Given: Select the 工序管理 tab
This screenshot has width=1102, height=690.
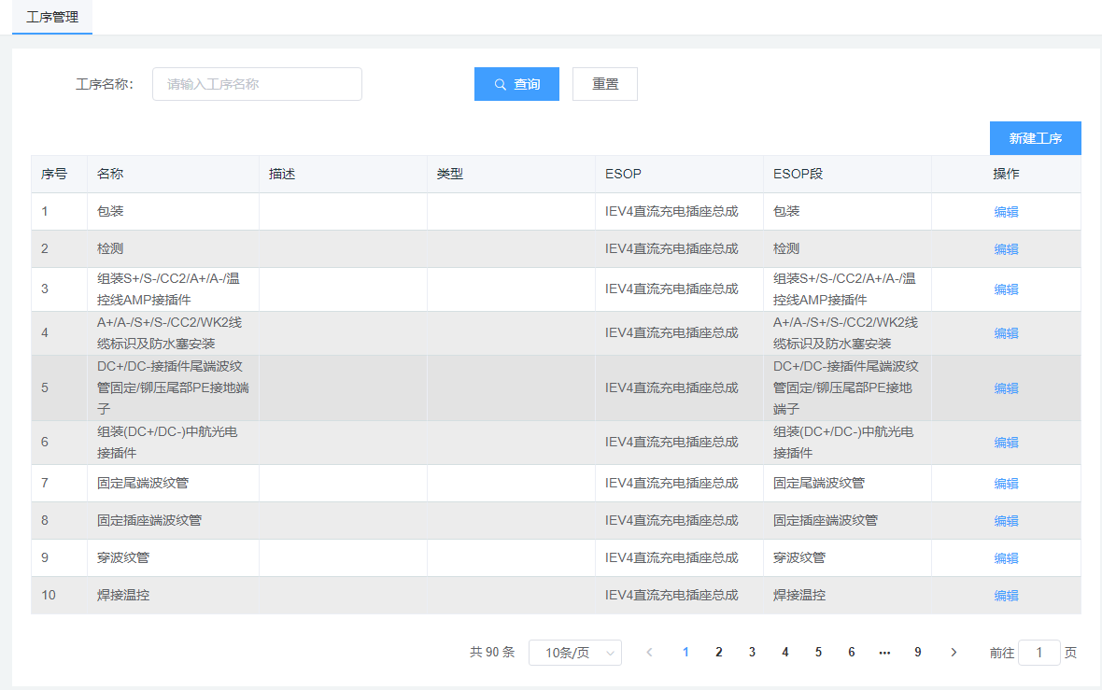Looking at the screenshot, I should (52, 17).
